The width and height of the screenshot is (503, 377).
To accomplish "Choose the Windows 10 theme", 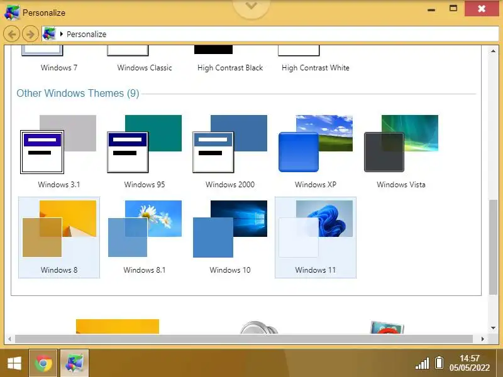I will [x=230, y=229].
